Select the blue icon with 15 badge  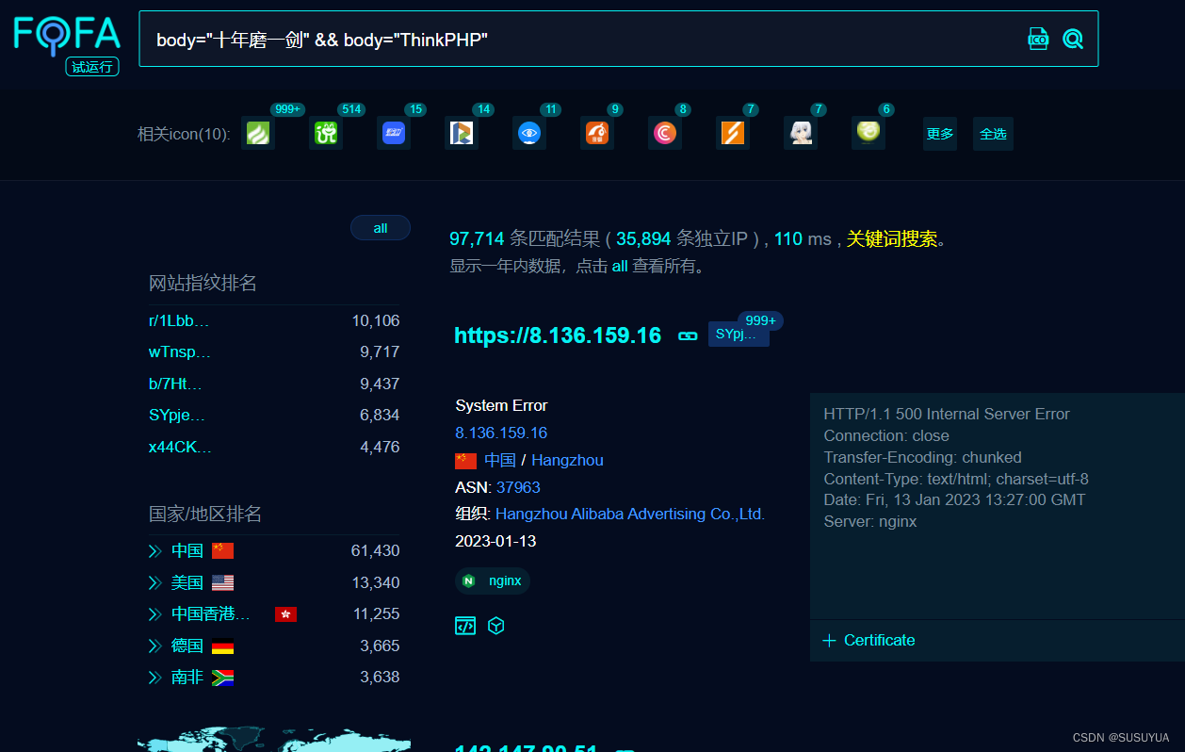[x=394, y=133]
